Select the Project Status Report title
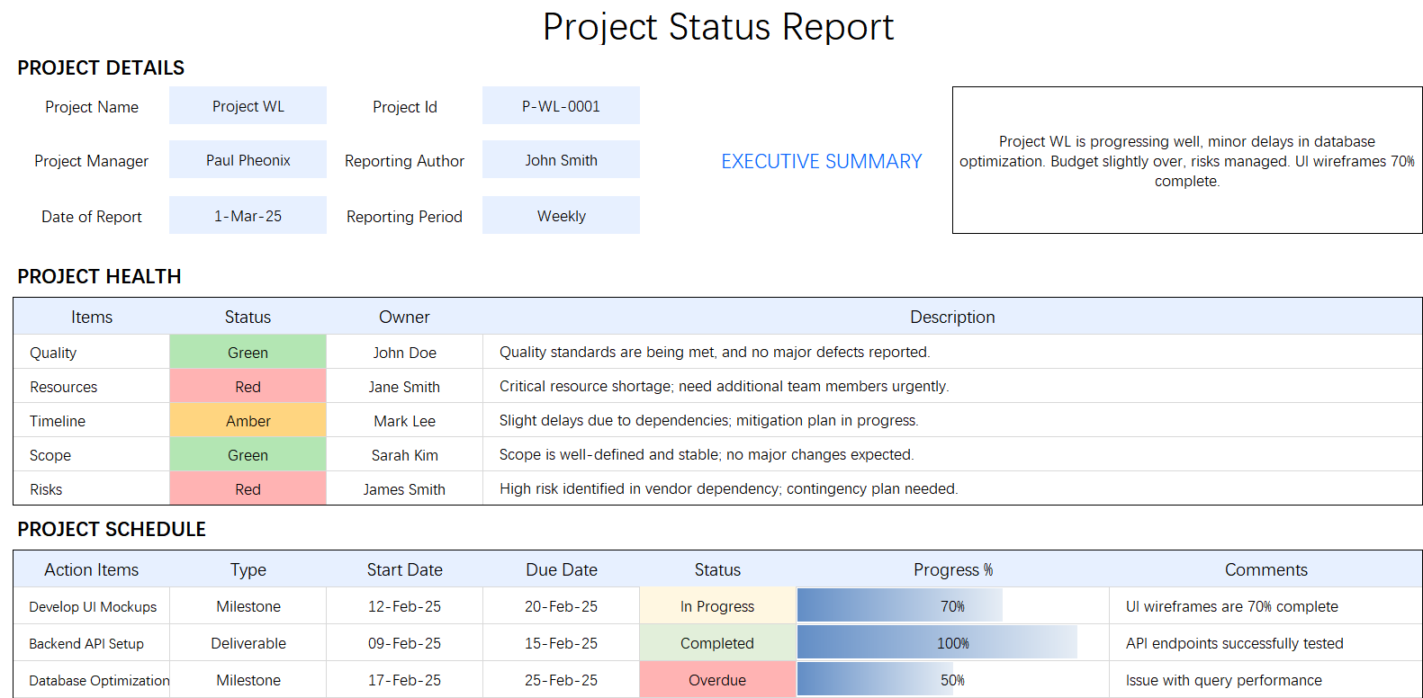The height and width of the screenshot is (698, 1423). 718,27
